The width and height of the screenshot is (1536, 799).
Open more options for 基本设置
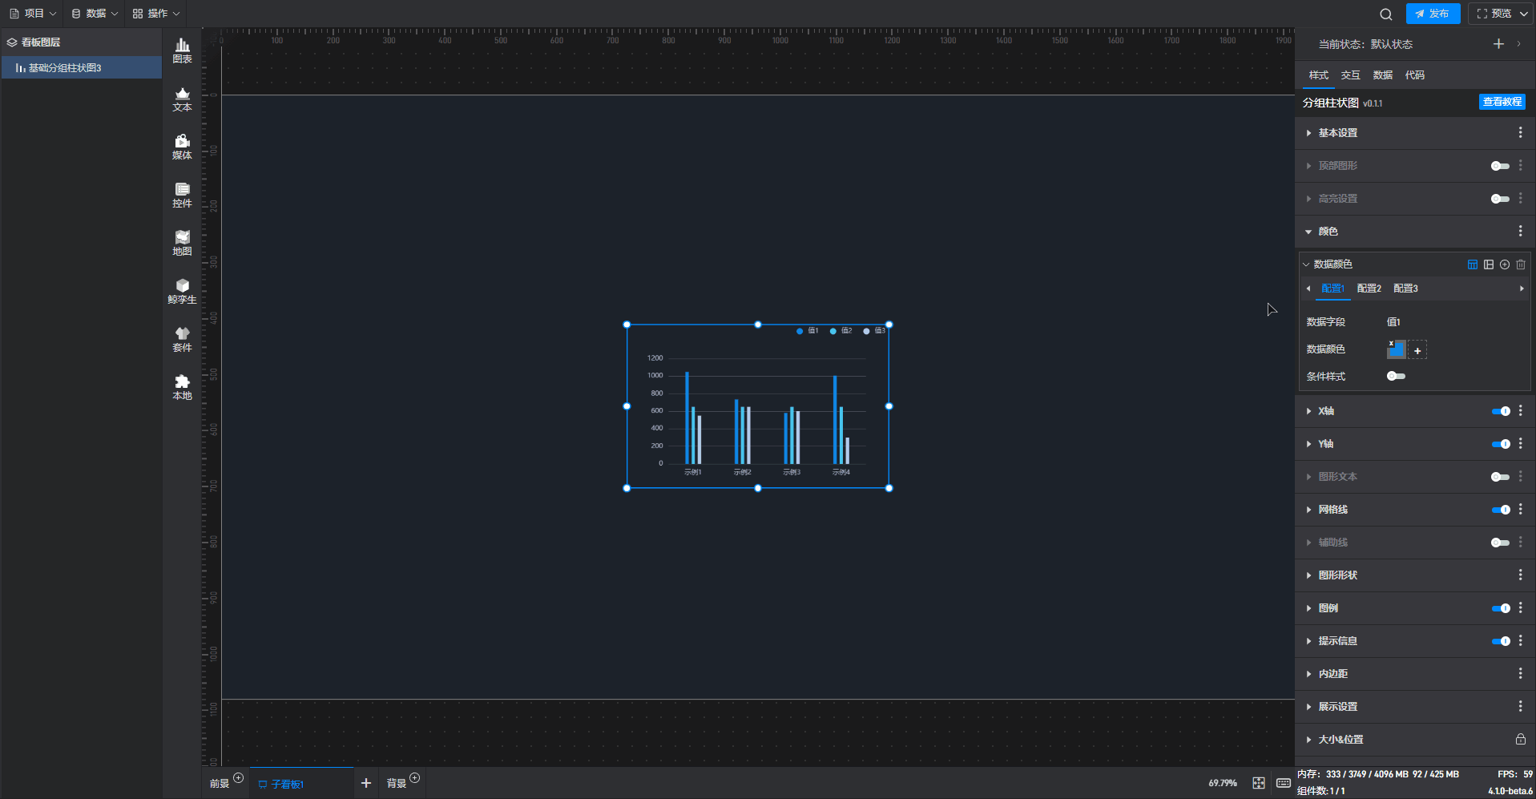(1520, 132)
